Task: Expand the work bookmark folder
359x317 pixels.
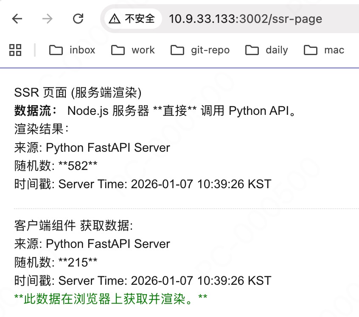Action: coord(133,50)
